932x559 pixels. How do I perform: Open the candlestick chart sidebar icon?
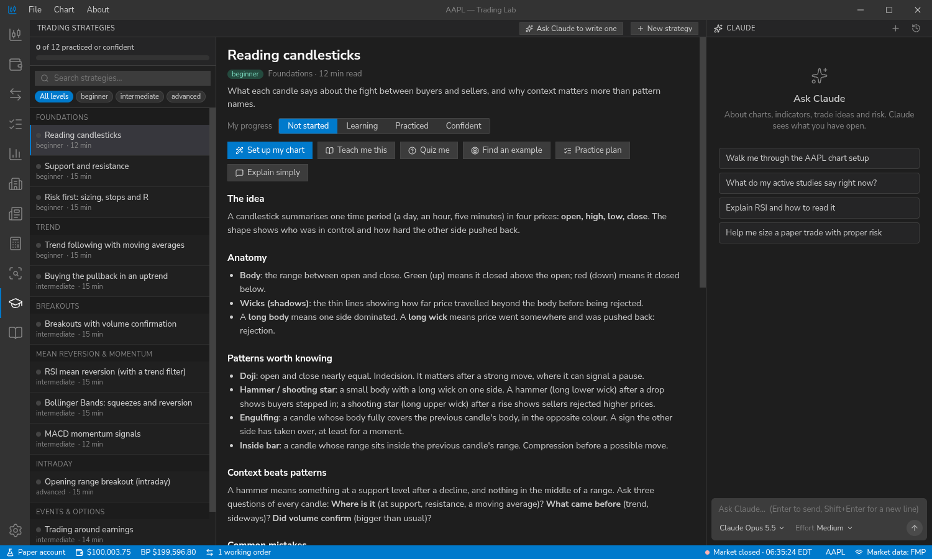pyautogui.click(x=16, y=35)
